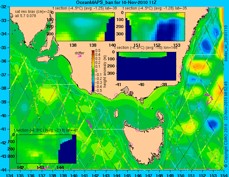Open the lat=-41 temperature section inset
The image size is (229, 177).
(46, 149)
